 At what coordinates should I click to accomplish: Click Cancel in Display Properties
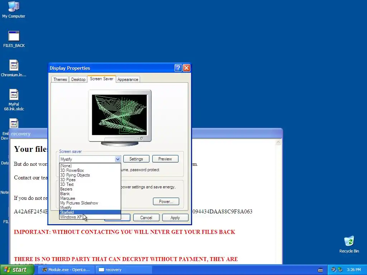[x=146, y=218]
